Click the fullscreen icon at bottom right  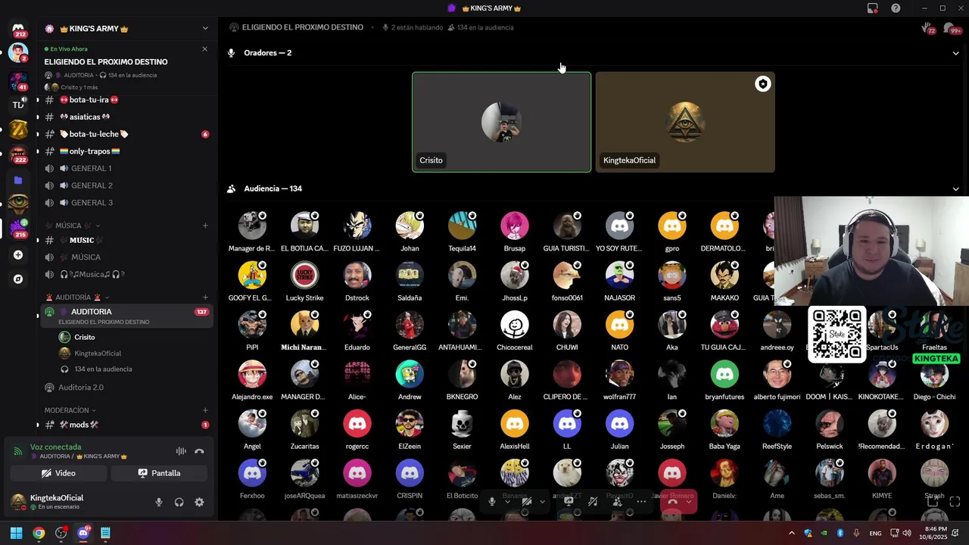pos(955,501)
